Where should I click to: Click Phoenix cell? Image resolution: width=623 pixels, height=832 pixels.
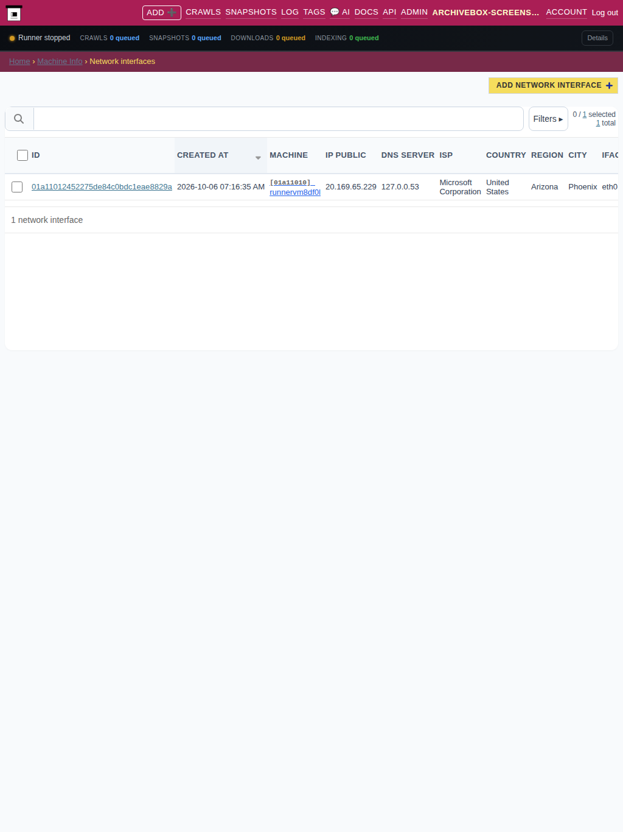click(x=583, y=187)
